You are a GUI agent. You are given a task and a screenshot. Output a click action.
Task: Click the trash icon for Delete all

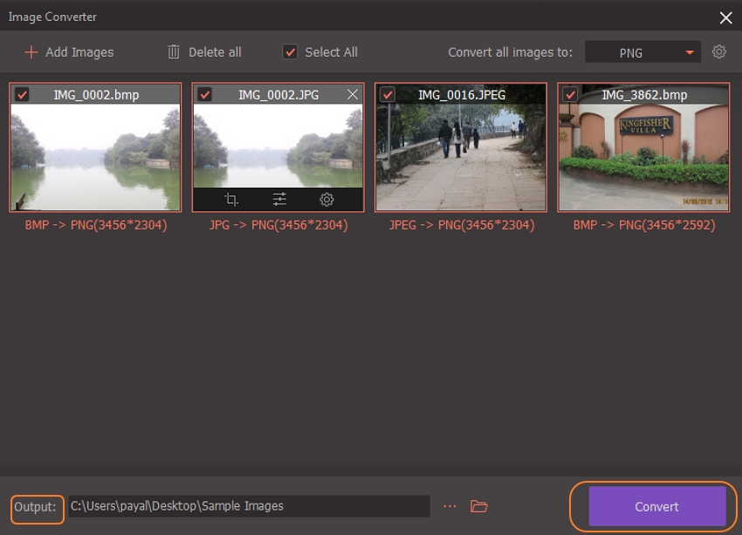[175, 52]
